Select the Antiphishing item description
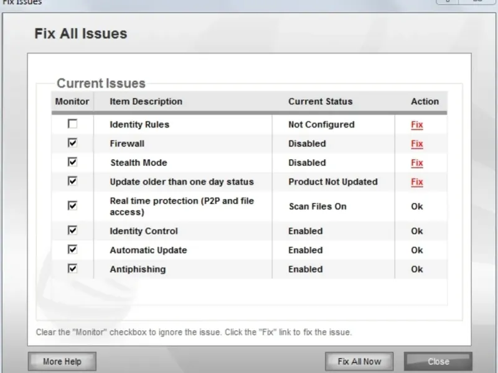Image resolution: width=498 pixels, height=373 pixels. coord(138,269)
